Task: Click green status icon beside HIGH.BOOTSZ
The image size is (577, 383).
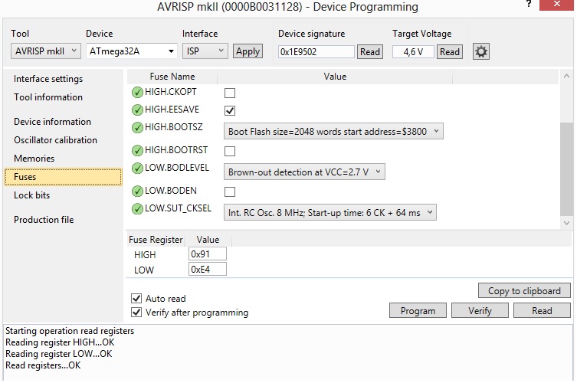Action: 137,127
